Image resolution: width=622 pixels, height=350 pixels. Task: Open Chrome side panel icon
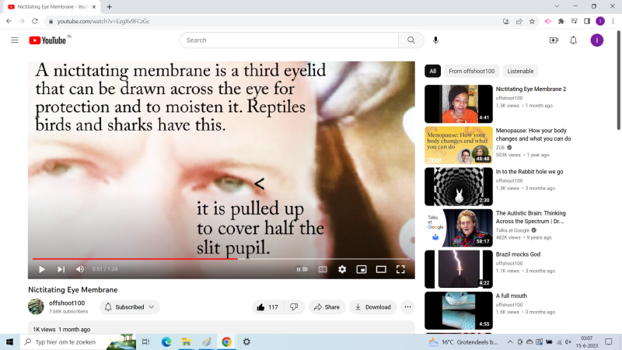pyautogui.click(x=587, y=22)
